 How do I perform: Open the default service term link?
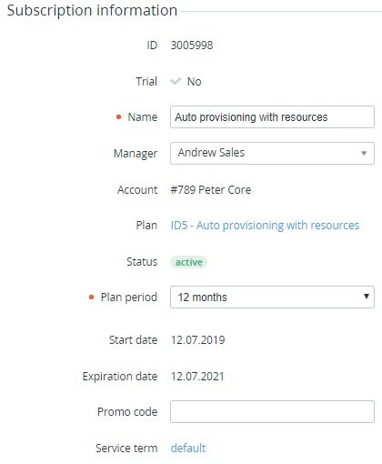coord(188,448)
